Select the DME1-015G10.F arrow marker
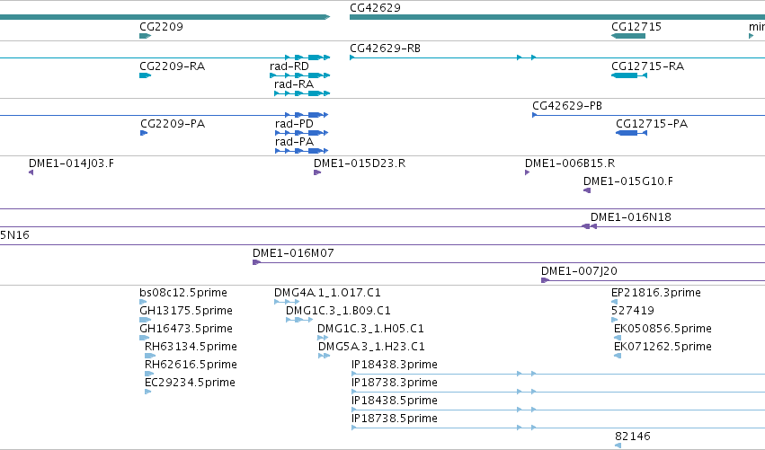Screen dimensions: 765x450 tap(587, 190)
